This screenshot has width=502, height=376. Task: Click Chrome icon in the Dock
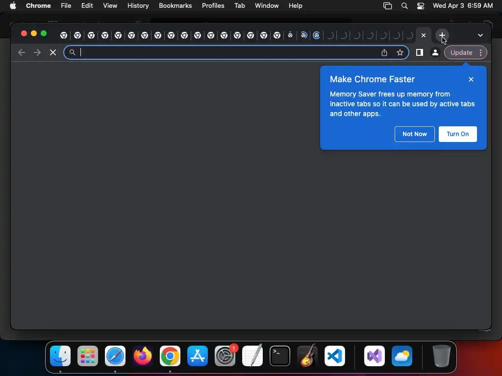[170, 356]
